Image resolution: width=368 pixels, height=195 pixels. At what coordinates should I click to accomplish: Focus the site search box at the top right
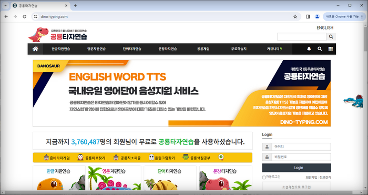coord(302,37)
